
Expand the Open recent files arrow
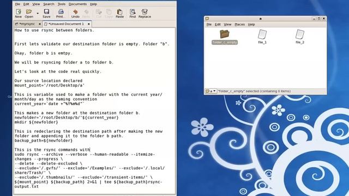tap(38, 14)
